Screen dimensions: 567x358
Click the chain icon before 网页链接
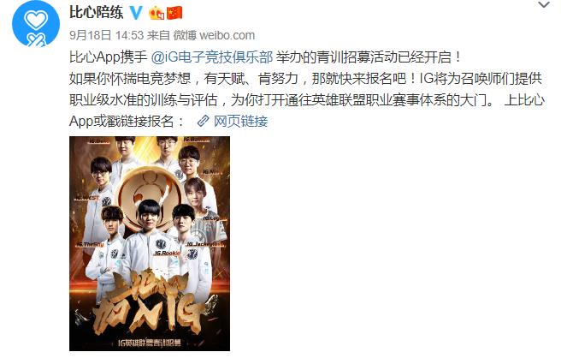point(203,121)
